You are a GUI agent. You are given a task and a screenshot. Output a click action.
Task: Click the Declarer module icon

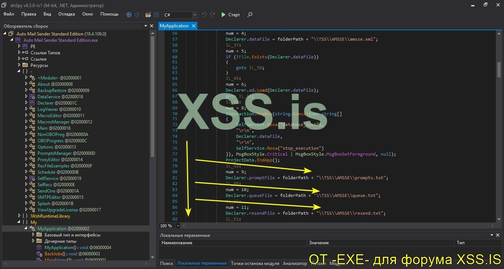32,103
